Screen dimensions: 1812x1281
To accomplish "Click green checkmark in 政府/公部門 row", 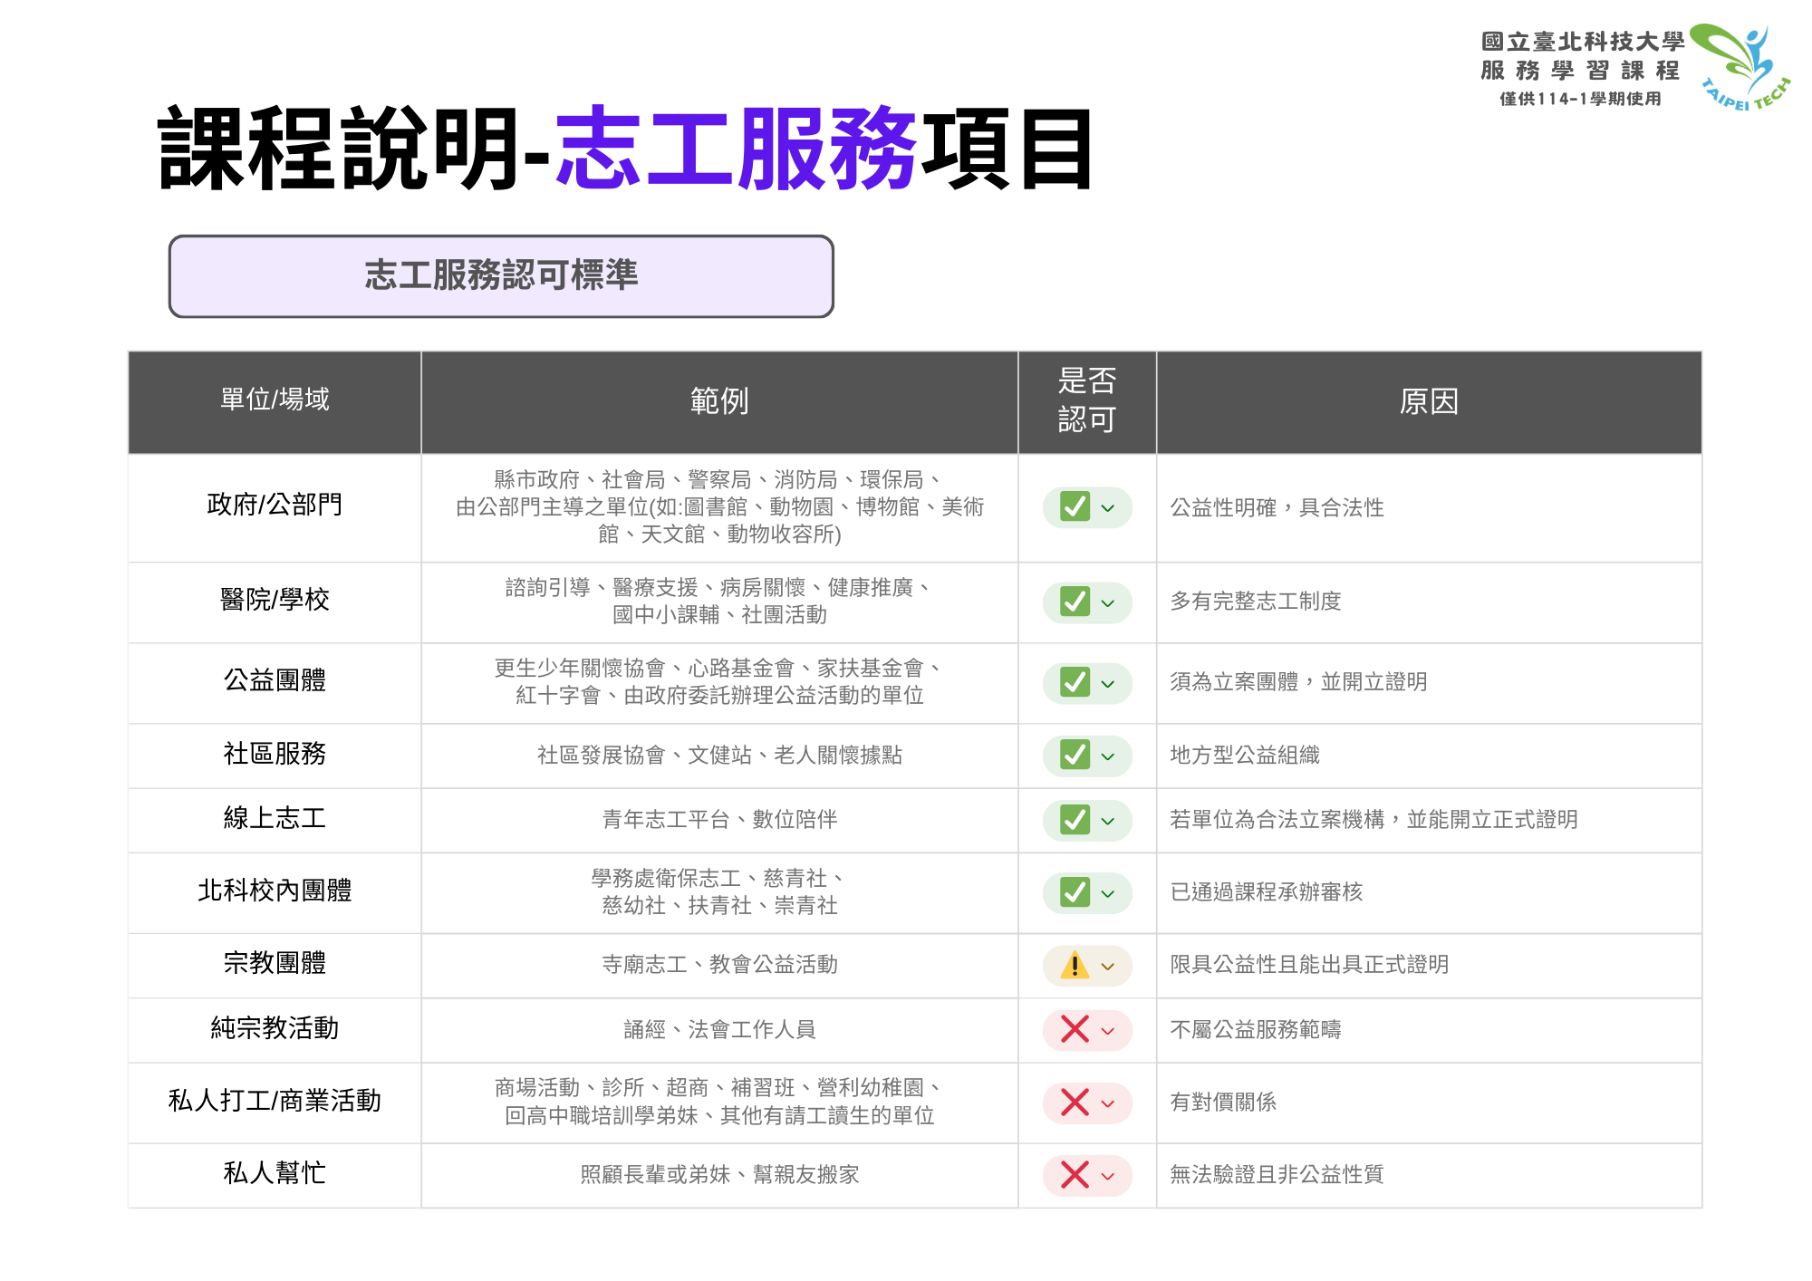I will 1075,506.
